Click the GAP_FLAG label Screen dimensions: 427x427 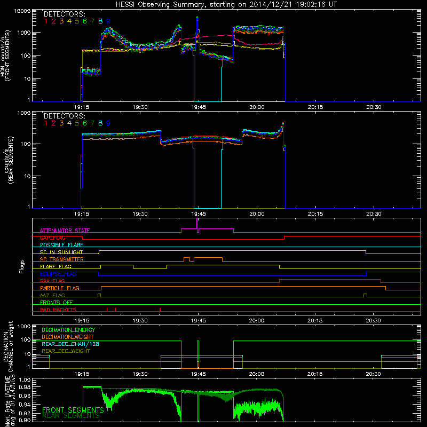tap(52, 238)
